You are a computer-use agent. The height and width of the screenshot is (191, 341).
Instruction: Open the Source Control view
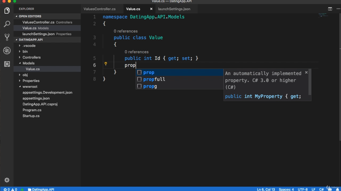pyautogui.click(x=7, y=37)
